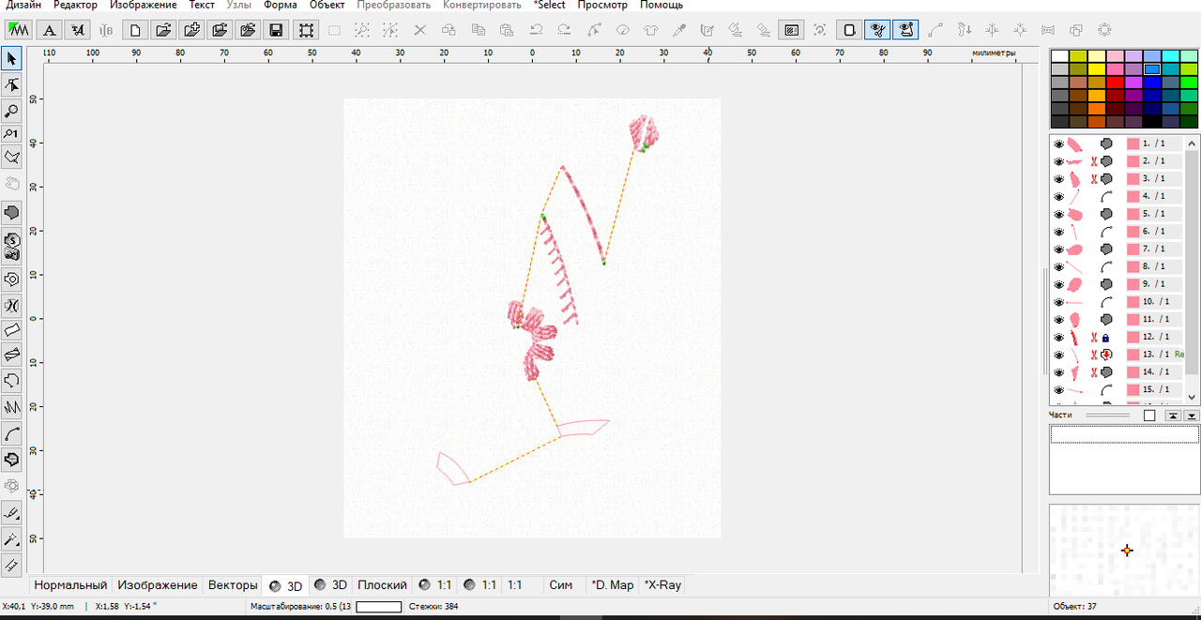This screenshot has width=1201, height=620.
Task: Collapse the Части panel with up-arrow button
Action: (1173, 416)
